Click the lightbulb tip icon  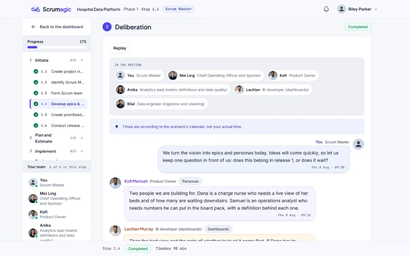click(x=117, y=127)
